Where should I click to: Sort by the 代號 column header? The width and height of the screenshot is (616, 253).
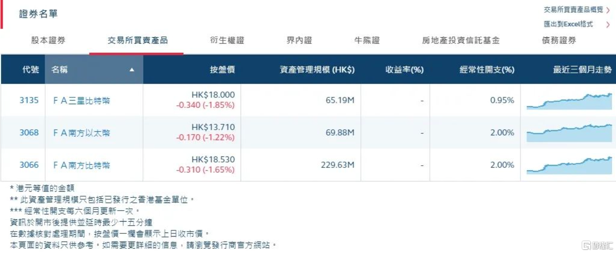[x=31, y=70]
